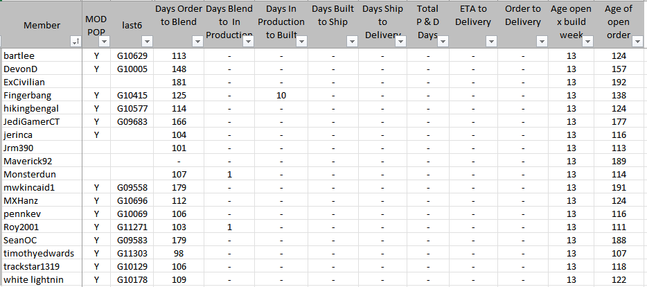The width and height of the screenshot is (647, 287).
Task: Open the Member column sort filter button
Action: tap(75, 42)
